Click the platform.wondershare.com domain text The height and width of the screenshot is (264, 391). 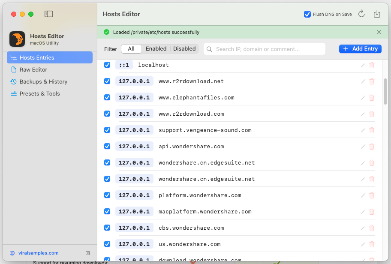tap(200, 195)
